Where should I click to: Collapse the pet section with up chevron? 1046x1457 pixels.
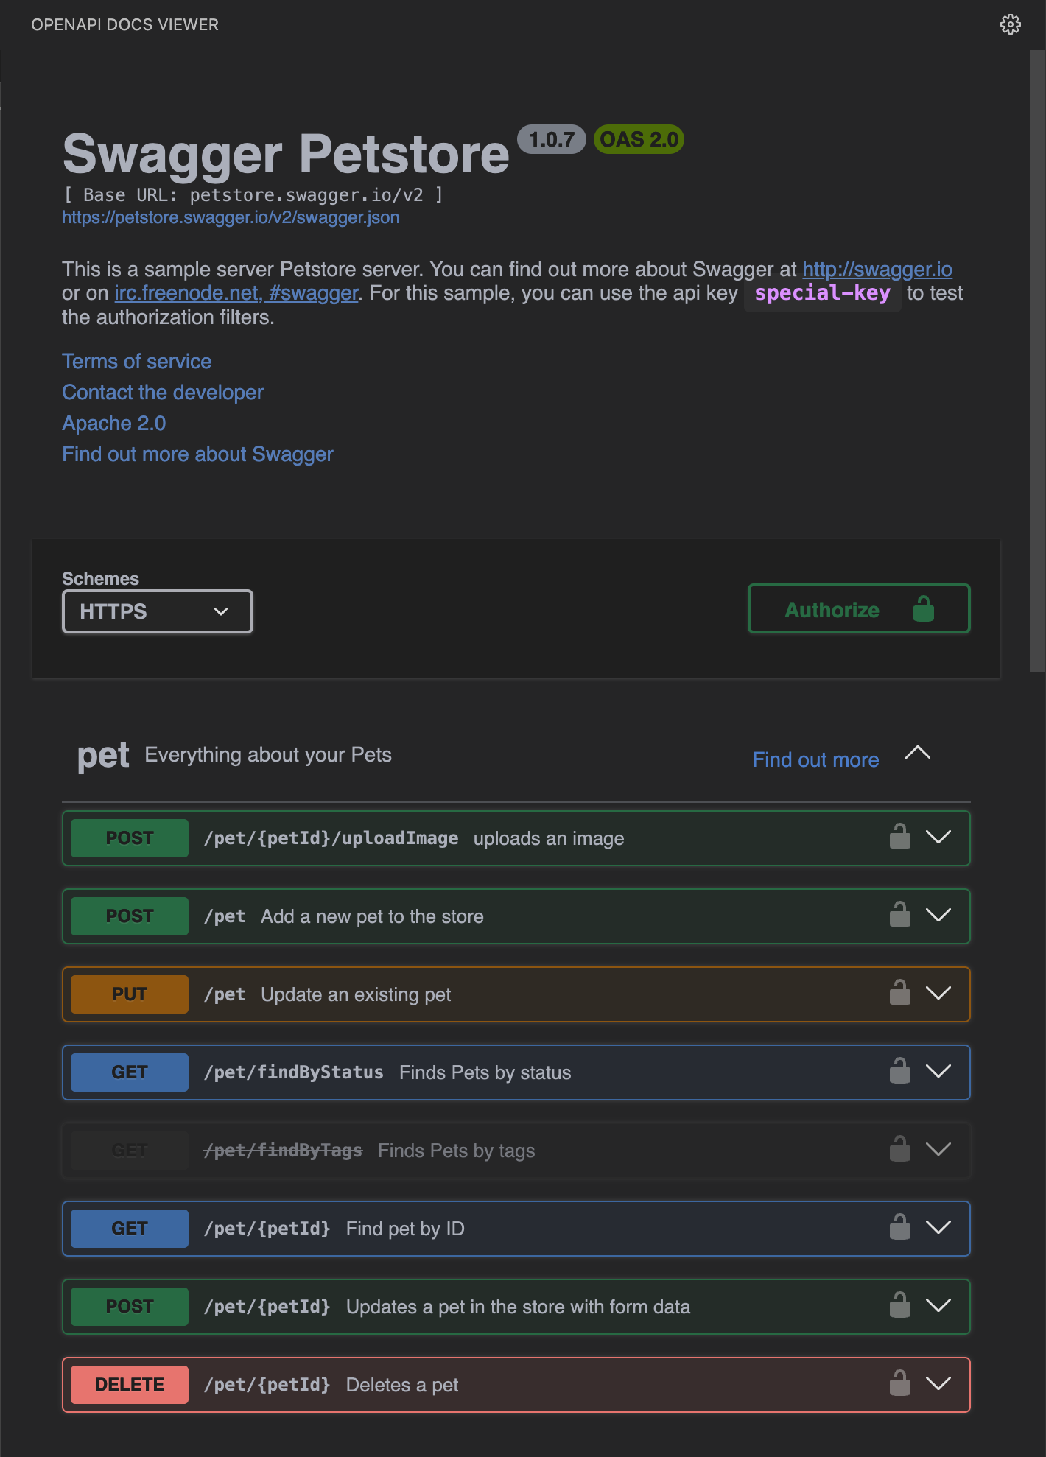click(918, 754)
